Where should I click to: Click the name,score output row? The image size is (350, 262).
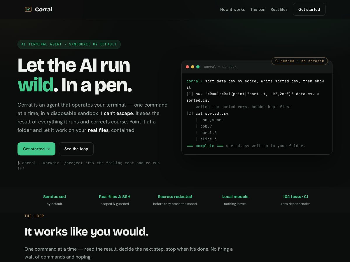[x=210, y=120]
